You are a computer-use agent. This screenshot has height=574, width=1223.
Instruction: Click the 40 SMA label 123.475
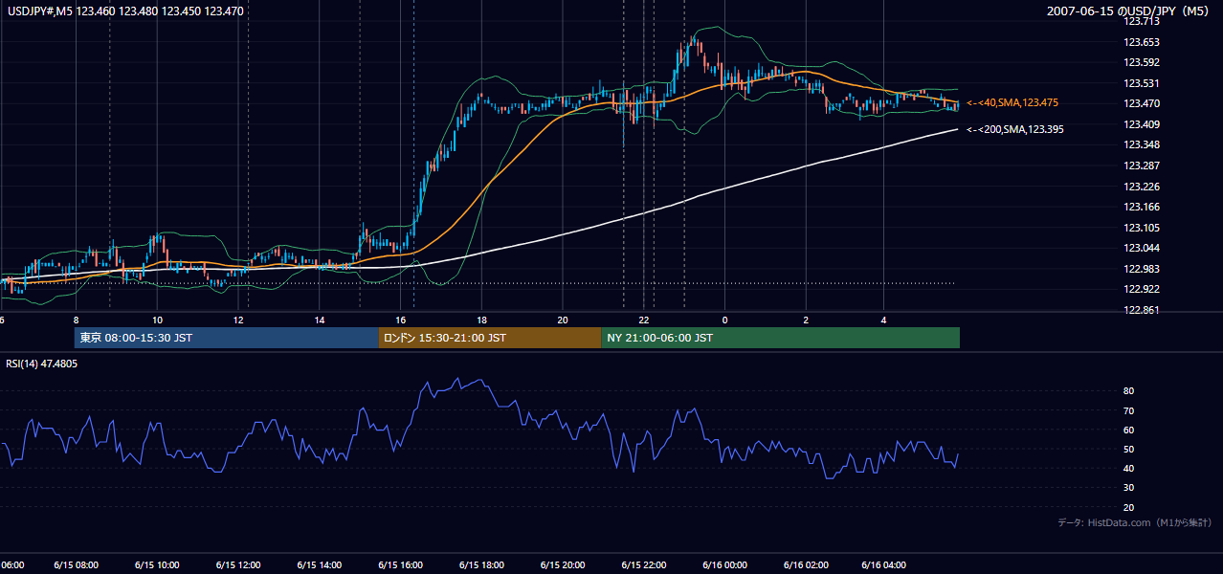[1012, 102]
